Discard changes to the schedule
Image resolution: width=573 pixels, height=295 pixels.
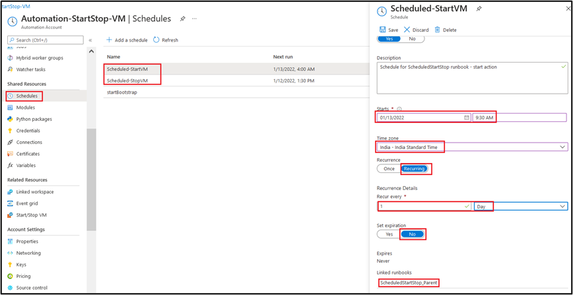[x=416, y=30]
